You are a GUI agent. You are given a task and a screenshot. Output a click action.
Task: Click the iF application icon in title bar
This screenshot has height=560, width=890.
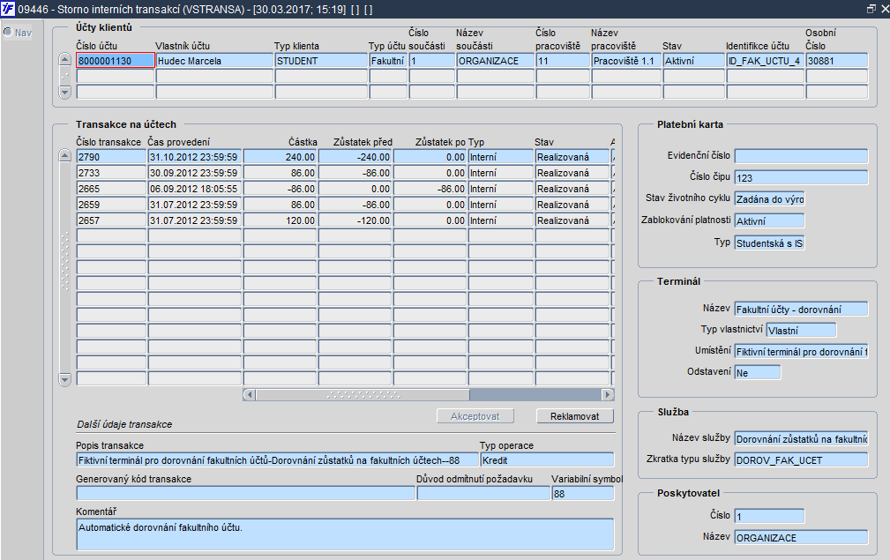pos(8,9)
